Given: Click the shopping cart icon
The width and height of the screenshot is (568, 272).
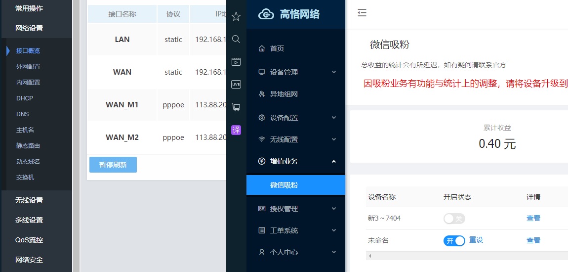Looking at the screenshot, I should 236,107.
